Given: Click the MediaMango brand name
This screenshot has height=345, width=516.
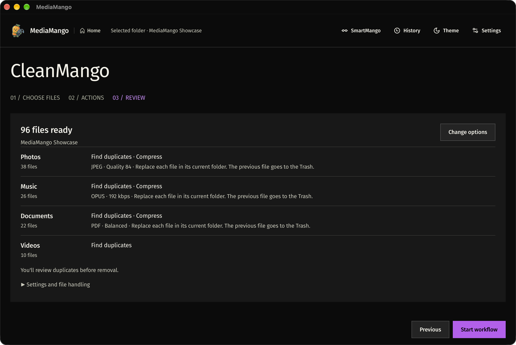Looking at the screenshot, I should click(49, 31).
